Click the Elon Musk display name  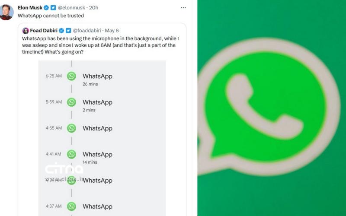tap(30, 8)
